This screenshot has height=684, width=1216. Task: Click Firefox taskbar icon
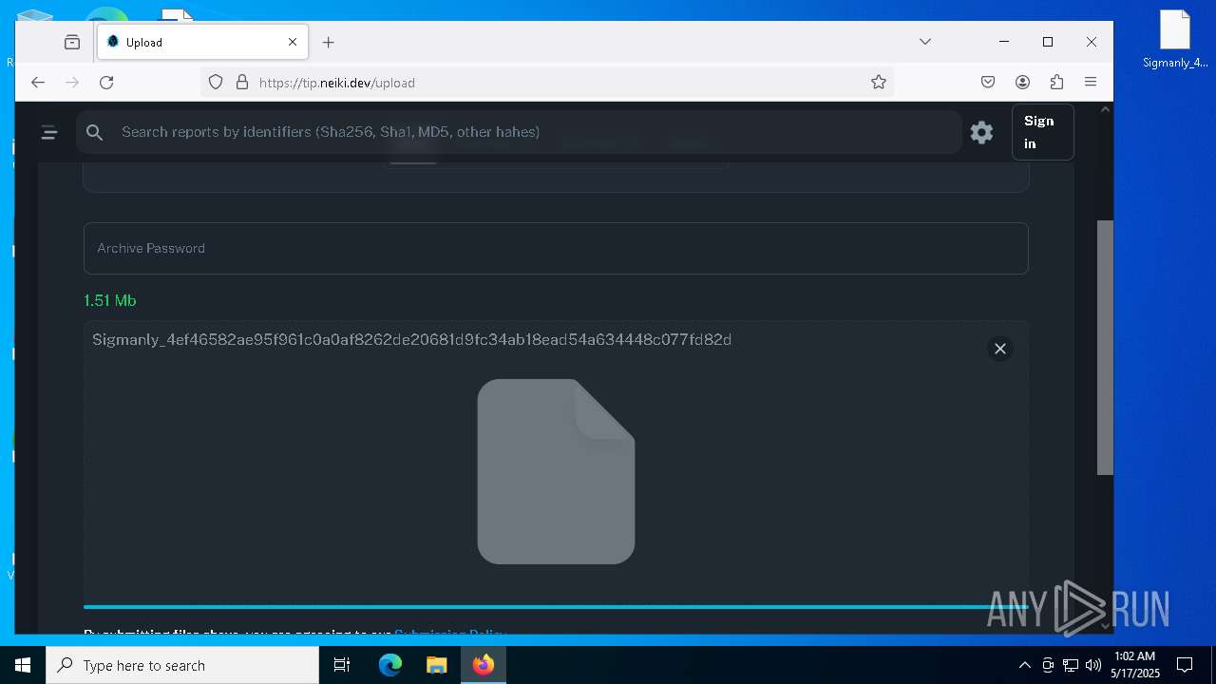tap(484, 665)
